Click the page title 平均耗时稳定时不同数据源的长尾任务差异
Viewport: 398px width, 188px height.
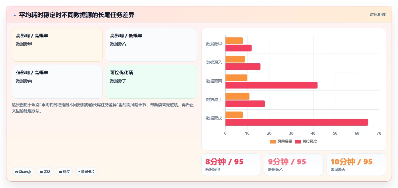point(77,15)
